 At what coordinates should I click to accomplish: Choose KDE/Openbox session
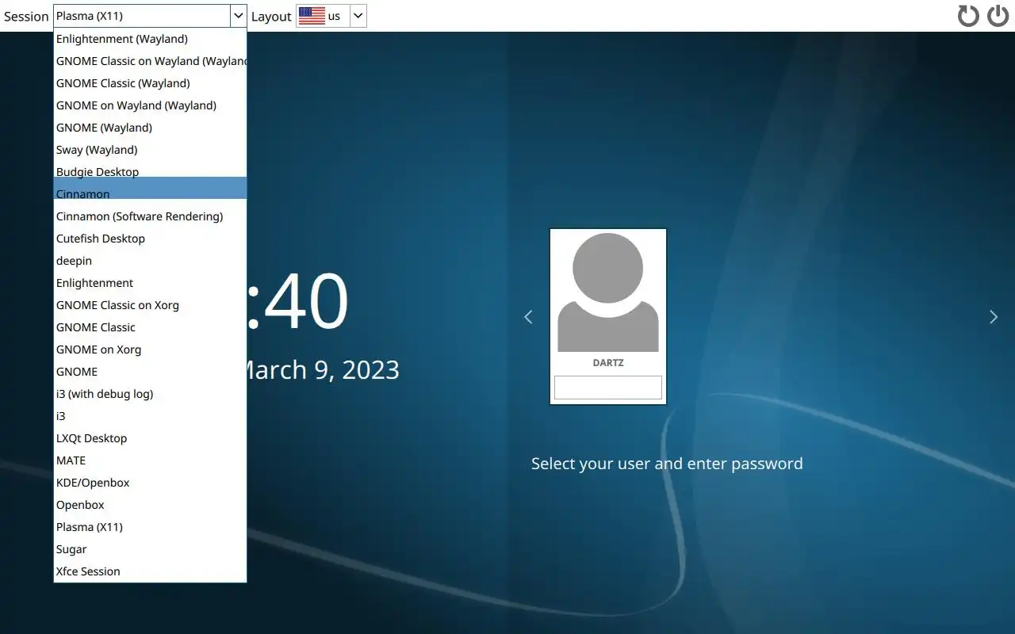[150, 483]
